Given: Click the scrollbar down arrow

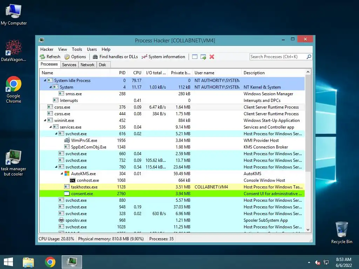Looking at the screenshot, I should (x=308, y=230).
